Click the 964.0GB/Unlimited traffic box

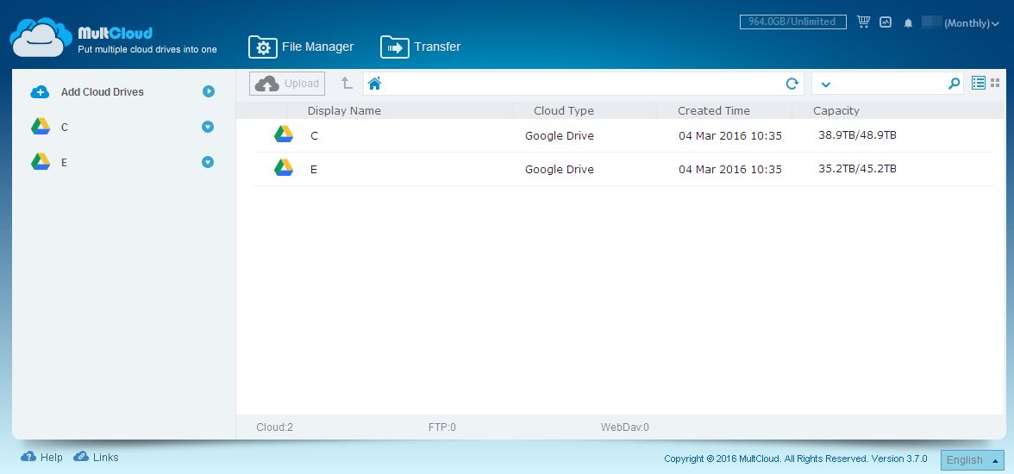click(x=793, y=22)
